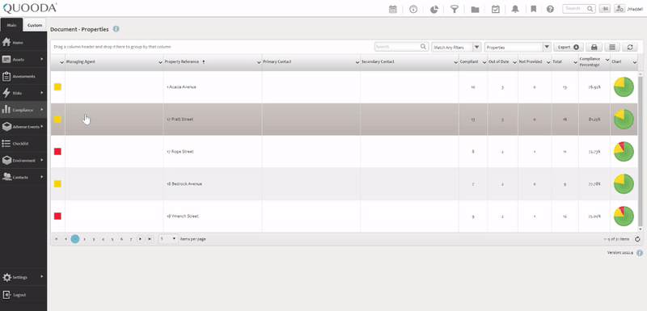Open the calendar-check tasks icon
Image resolution: width=647 pixels, height=311 pixels.
click(496, 9)
